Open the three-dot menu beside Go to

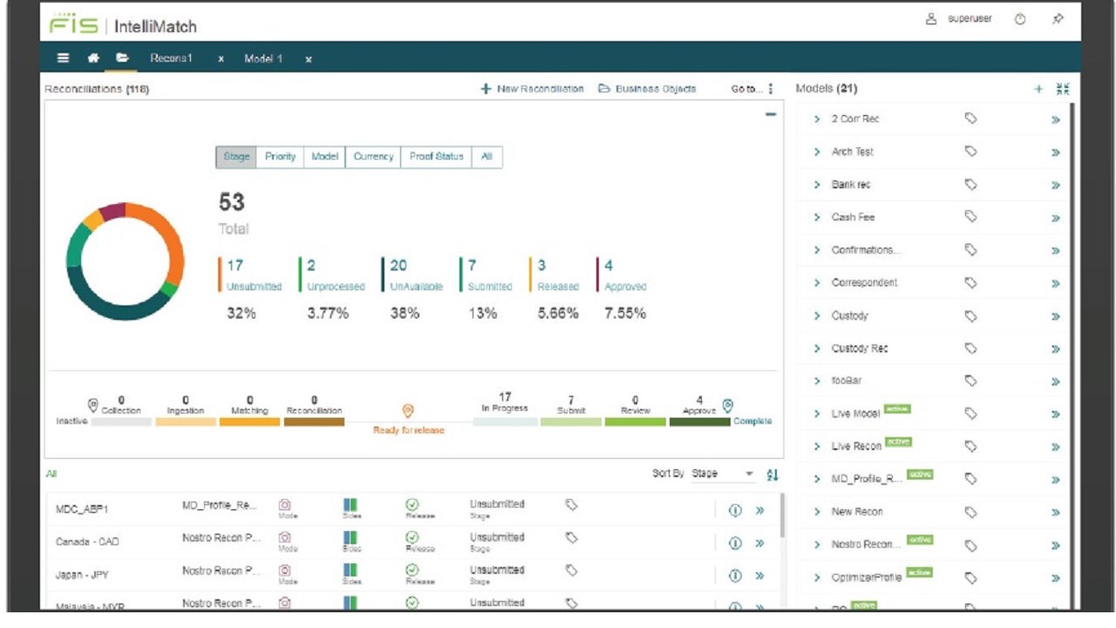tap(771, 89)
